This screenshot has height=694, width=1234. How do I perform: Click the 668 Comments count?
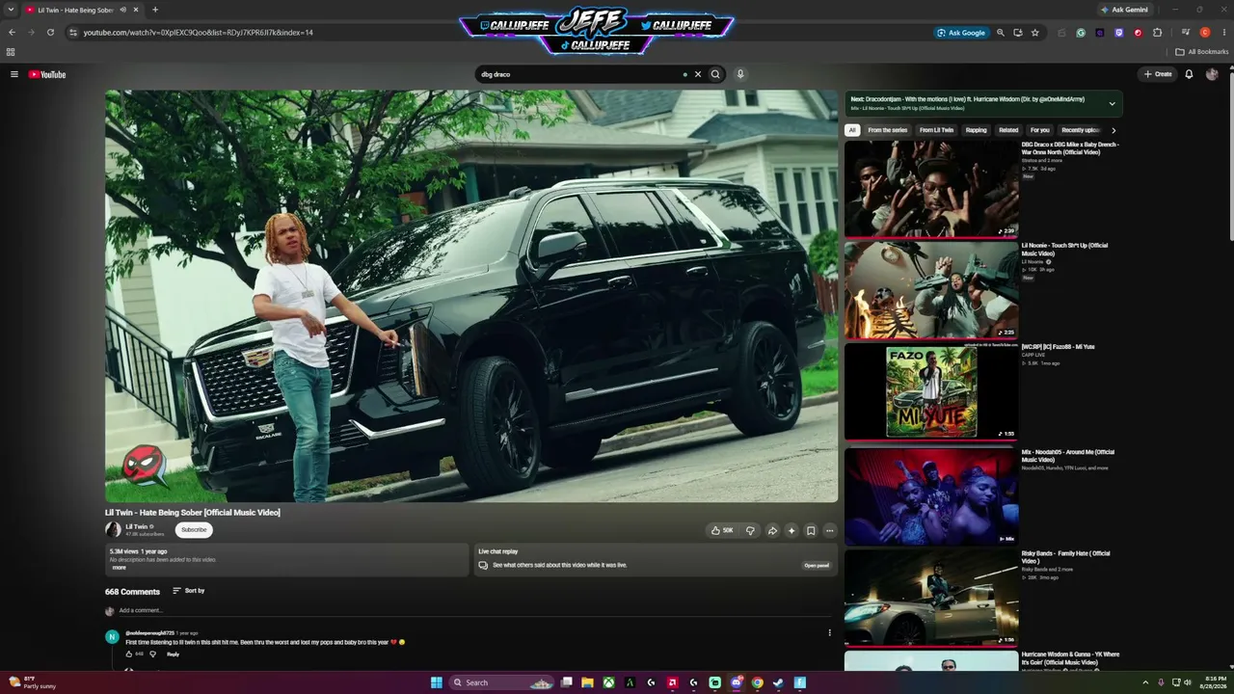click(x=132, y=592)
